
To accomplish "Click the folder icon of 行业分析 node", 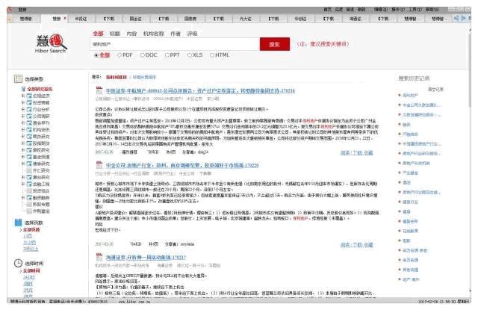I will [x=29, y=109].
